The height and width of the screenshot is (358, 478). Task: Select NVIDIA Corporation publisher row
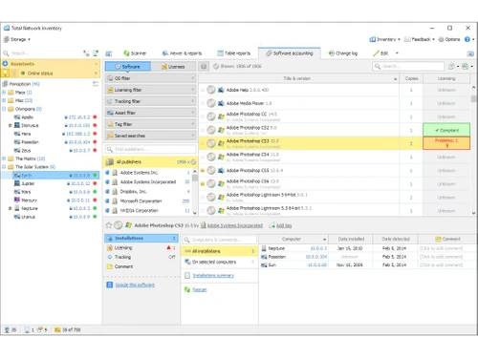pos(147,211)
